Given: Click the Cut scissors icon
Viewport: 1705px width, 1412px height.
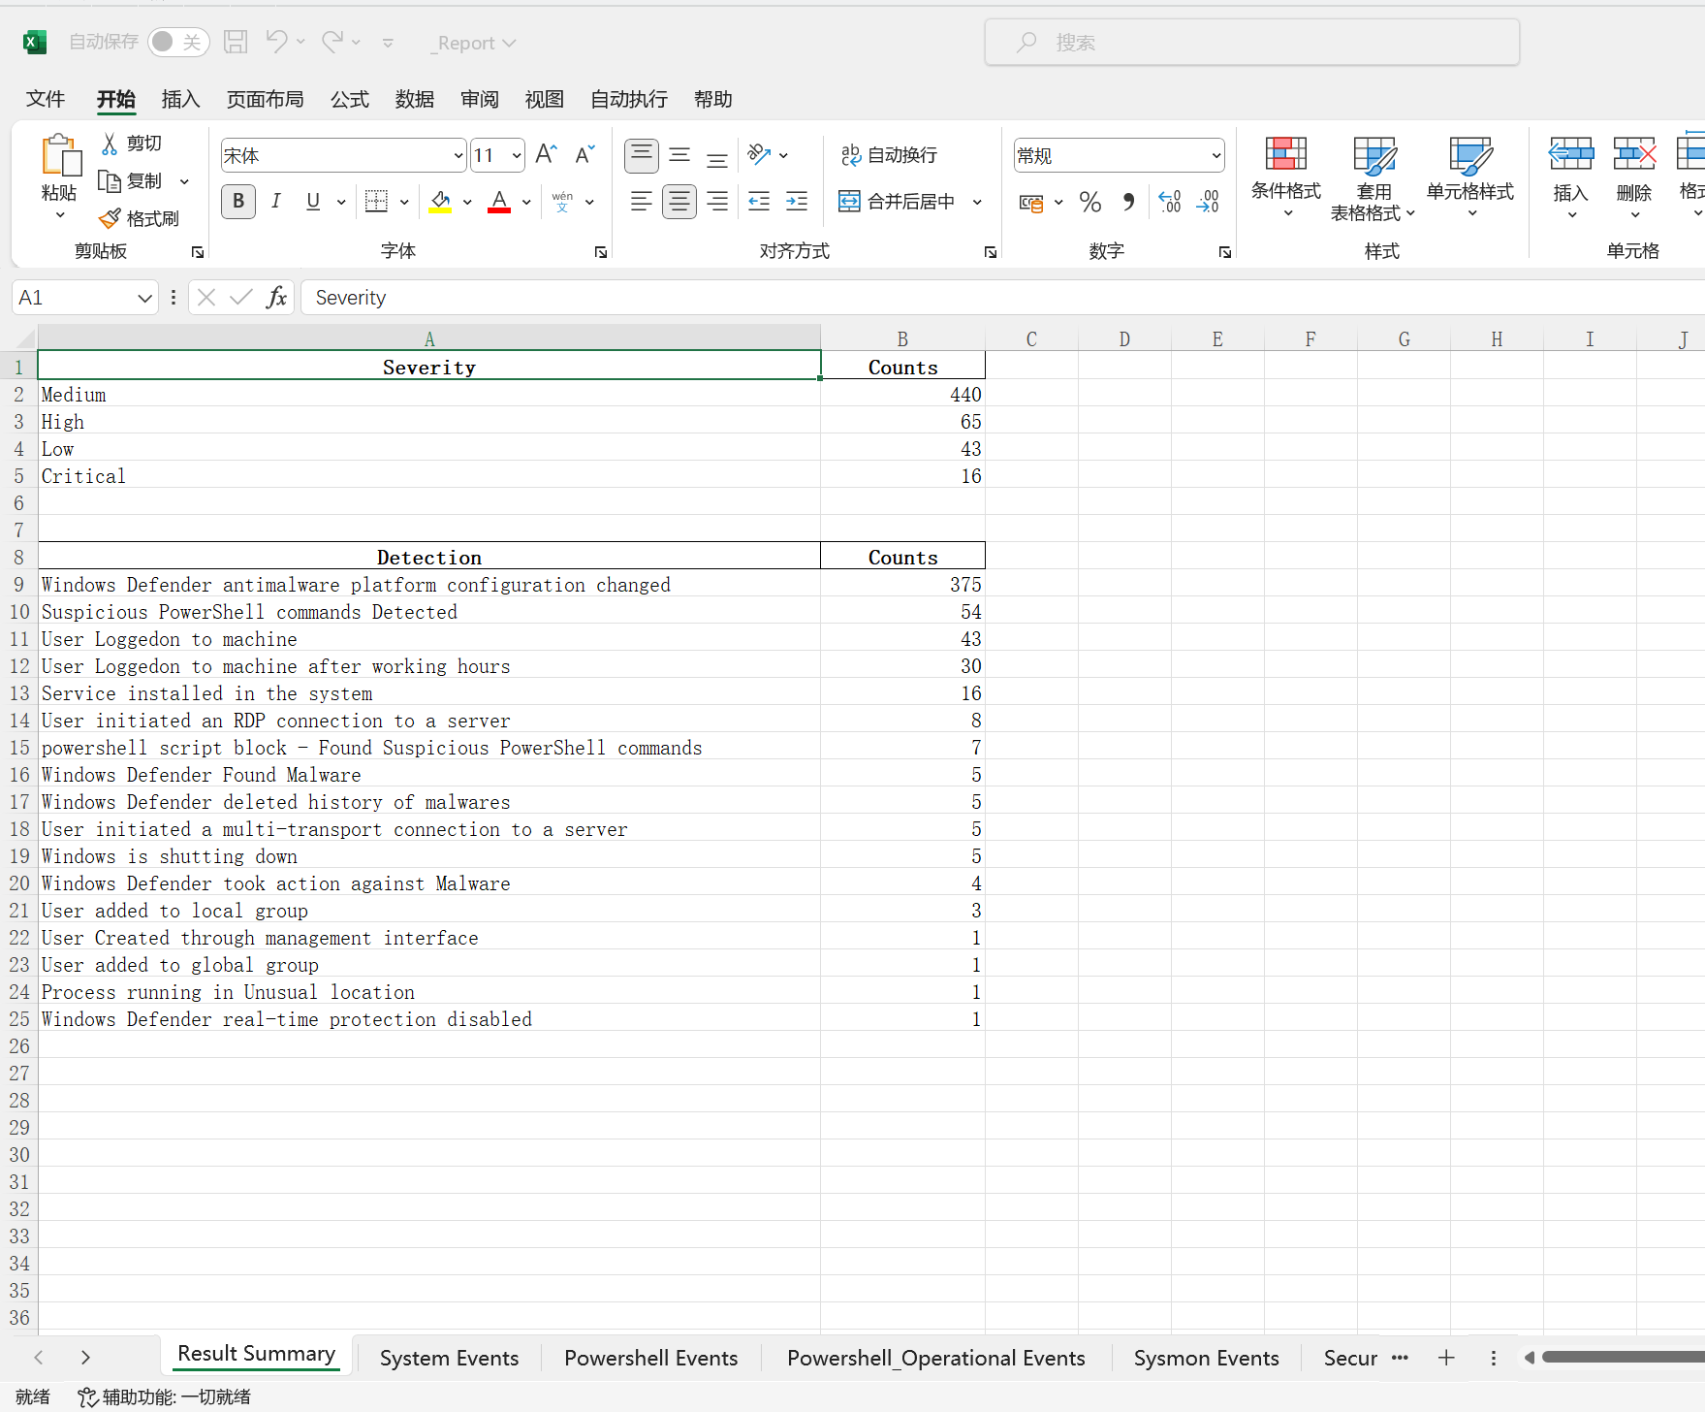Looking at the screenshot, I should tap(111, 144).
